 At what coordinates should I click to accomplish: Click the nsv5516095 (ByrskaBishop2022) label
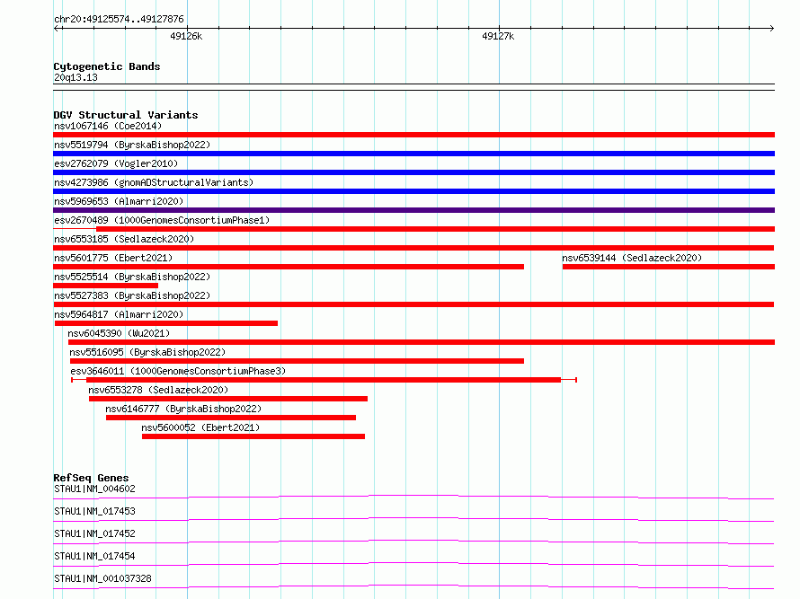(147, 352)
